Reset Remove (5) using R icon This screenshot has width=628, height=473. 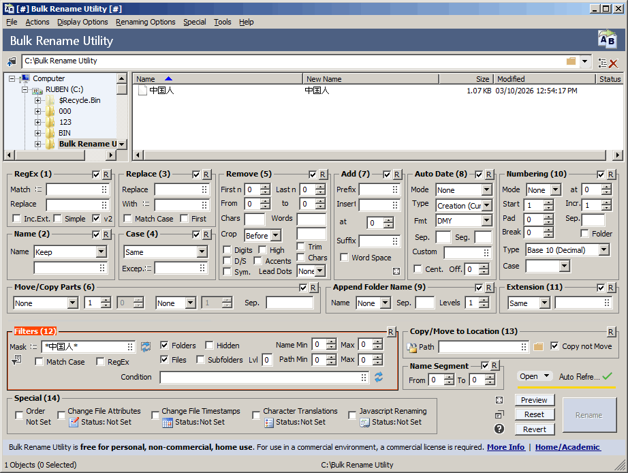(322, 174)
